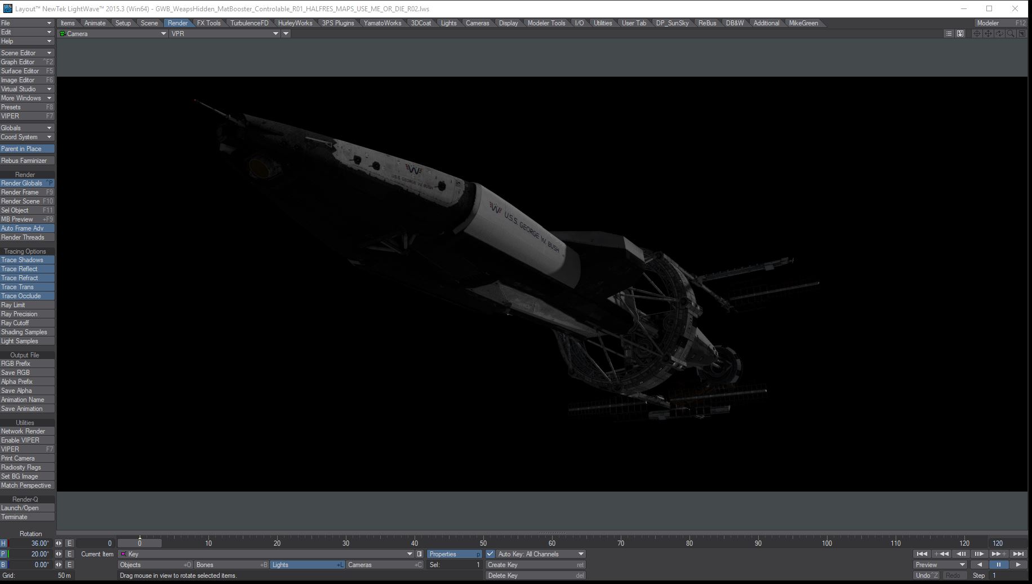The width and height of the screenshot is (1032, 584).
Task: Click the viewport zoom magnifier icon
Action: [1011, 34]
